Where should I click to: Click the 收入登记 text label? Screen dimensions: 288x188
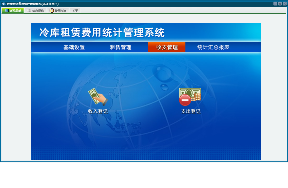[98, 111]
